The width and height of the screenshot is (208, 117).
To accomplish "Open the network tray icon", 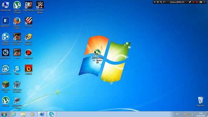I will 189,114.
